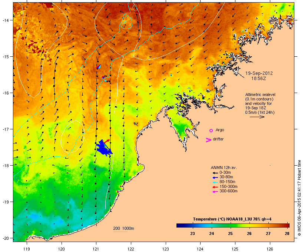Image resolution: width=304 pixels, height=252 pixels.
Task: Click the colorbar tick label 28
Action: coord(287,233)
